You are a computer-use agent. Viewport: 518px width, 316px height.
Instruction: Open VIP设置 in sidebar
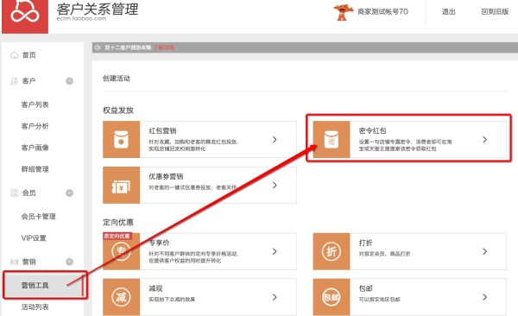(34, 238)
